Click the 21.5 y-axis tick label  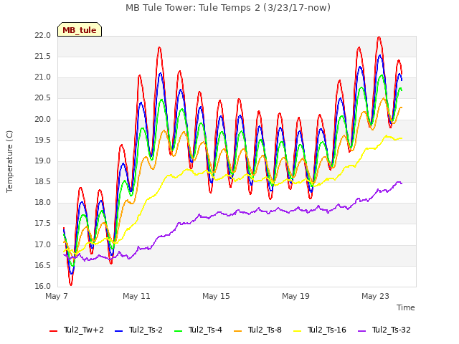click(x=43, y=57)
